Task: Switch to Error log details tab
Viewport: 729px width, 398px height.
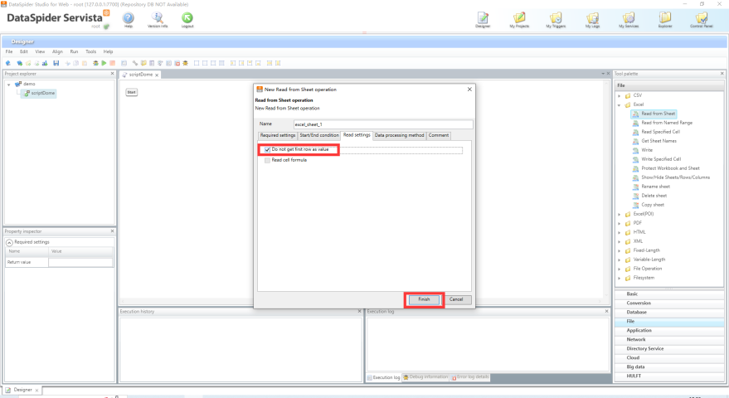Action: click(470, 377)
